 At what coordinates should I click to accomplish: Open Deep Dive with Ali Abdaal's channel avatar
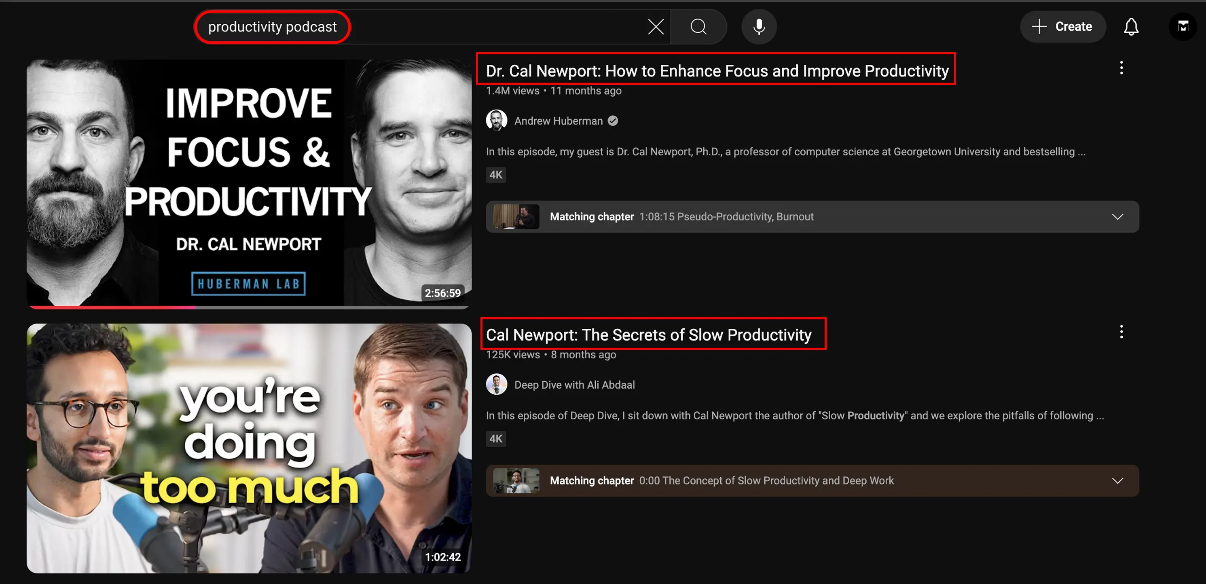tap(496, 384)
